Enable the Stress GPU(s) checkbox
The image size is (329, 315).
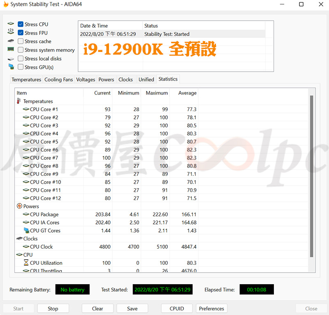21,67
